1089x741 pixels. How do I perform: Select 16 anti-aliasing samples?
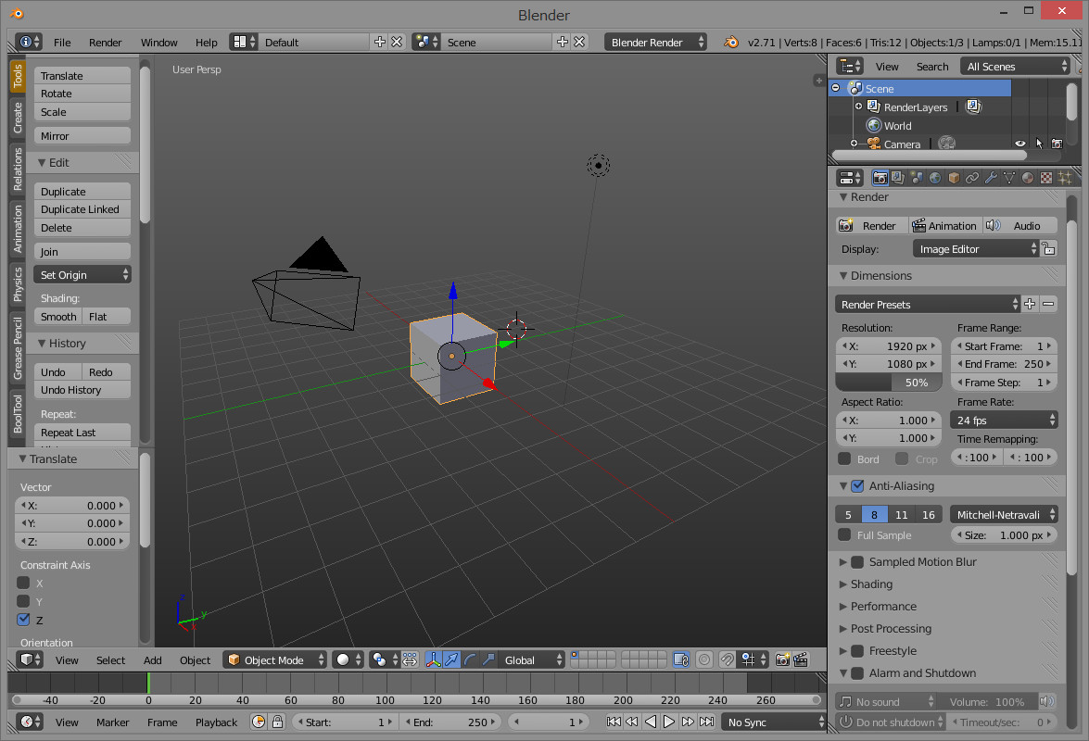[x=929, y=515]
